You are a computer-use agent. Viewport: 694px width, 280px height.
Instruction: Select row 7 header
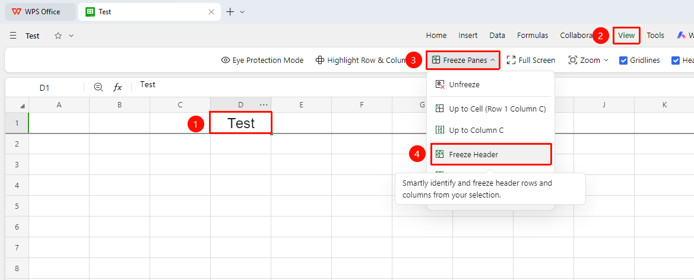pyautogui.click(x=17, y=248)
